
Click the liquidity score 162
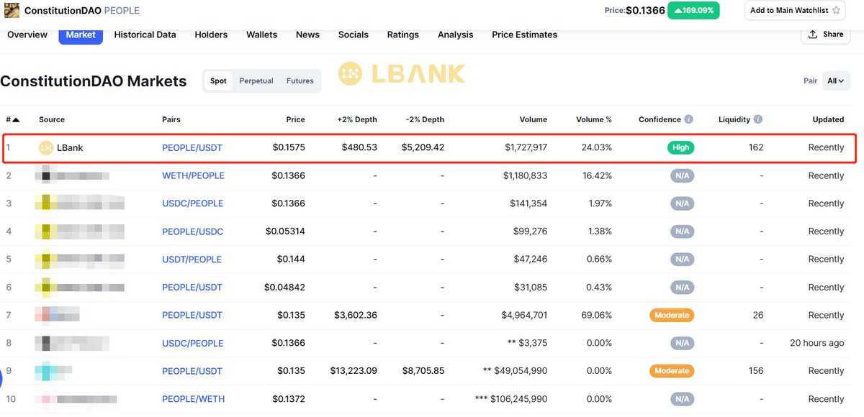point(756,147)
